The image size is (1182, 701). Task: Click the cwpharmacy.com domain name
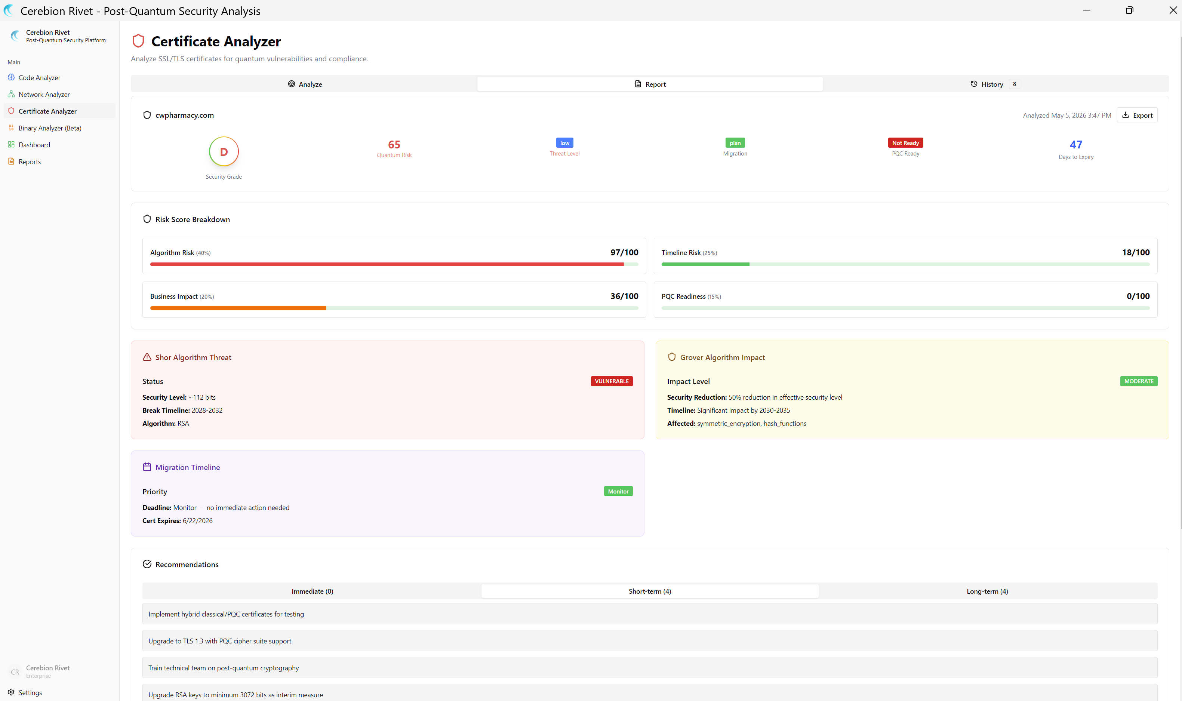pos(185,115)
